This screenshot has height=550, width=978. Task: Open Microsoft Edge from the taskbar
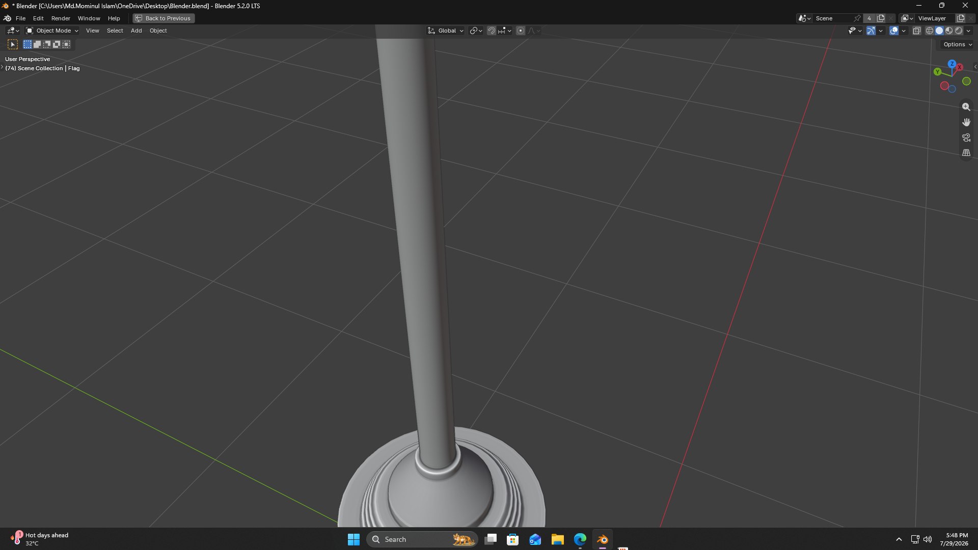coord(580,539)
